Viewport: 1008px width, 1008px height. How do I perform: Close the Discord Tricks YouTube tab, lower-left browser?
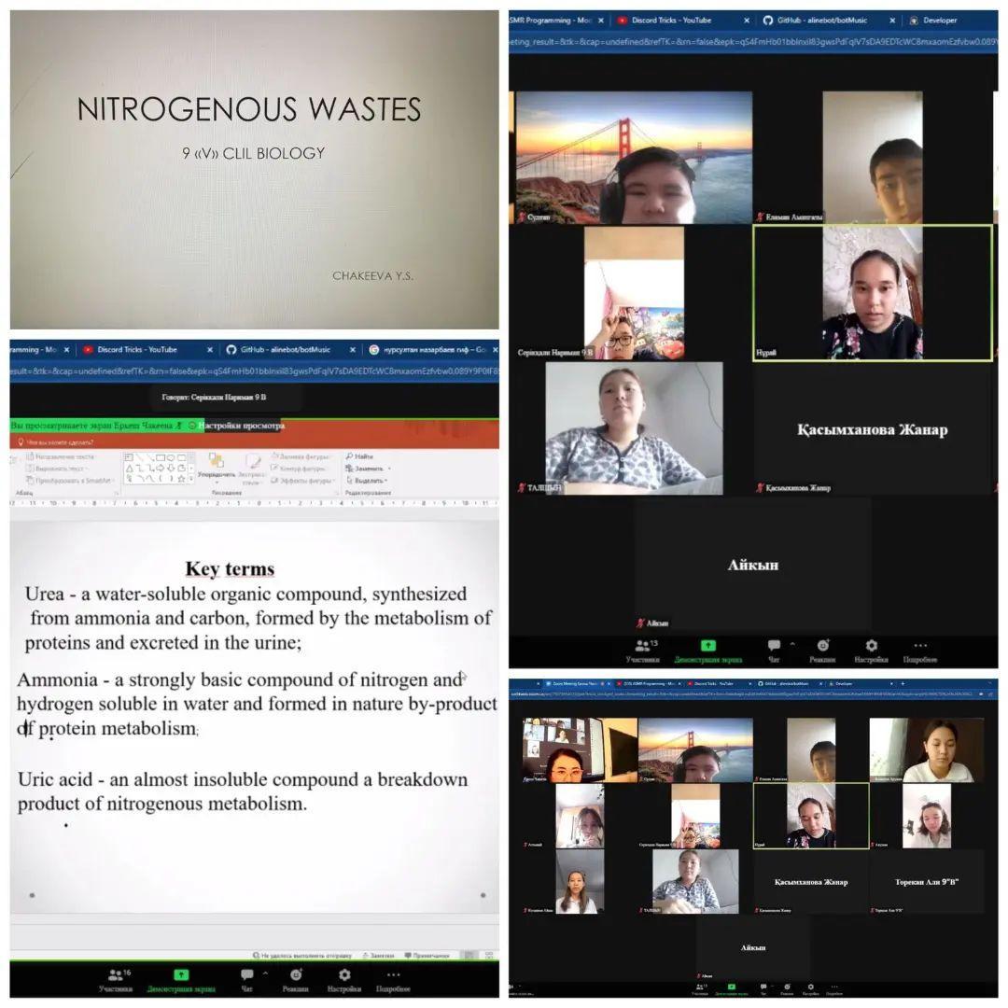pyautogui.click(x=210, y=350)
